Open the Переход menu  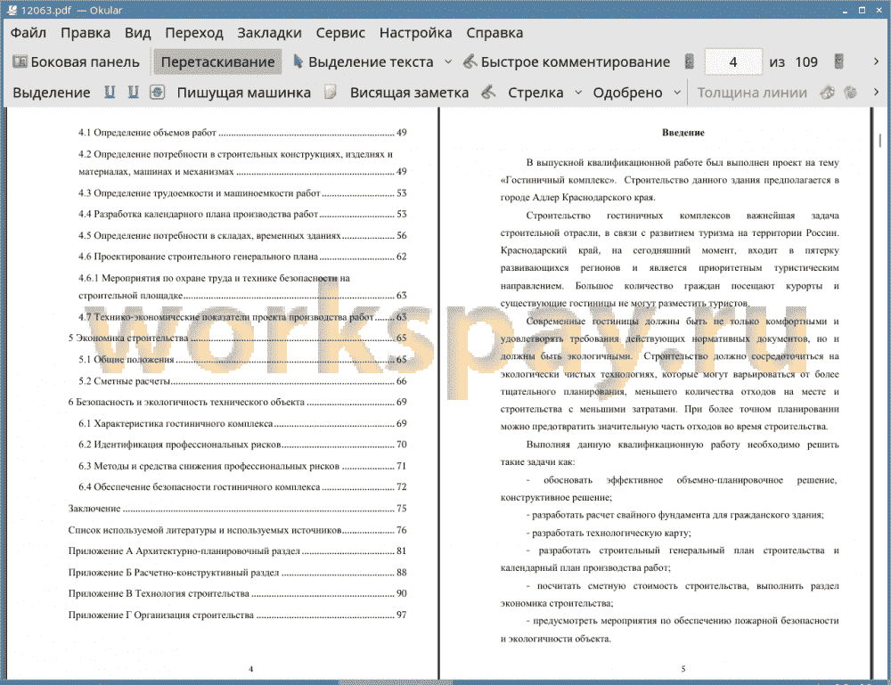(x=193, y=33)
